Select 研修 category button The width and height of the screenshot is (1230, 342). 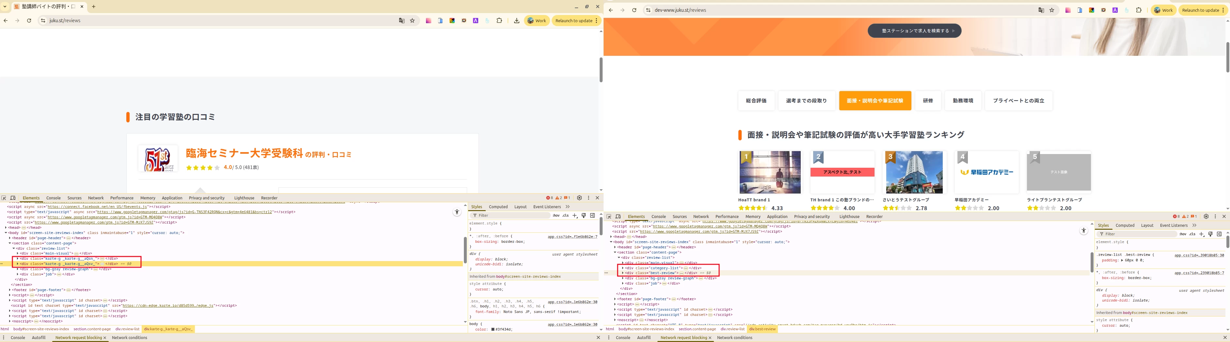(928, 101)
